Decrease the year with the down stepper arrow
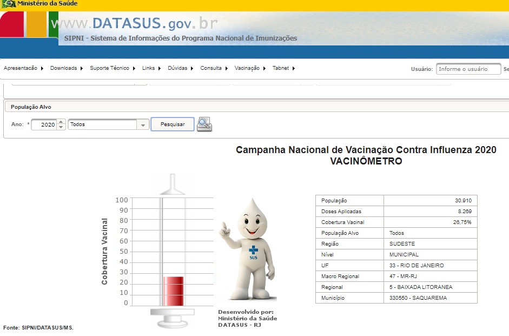509x336 pixels. click(61, 127)
